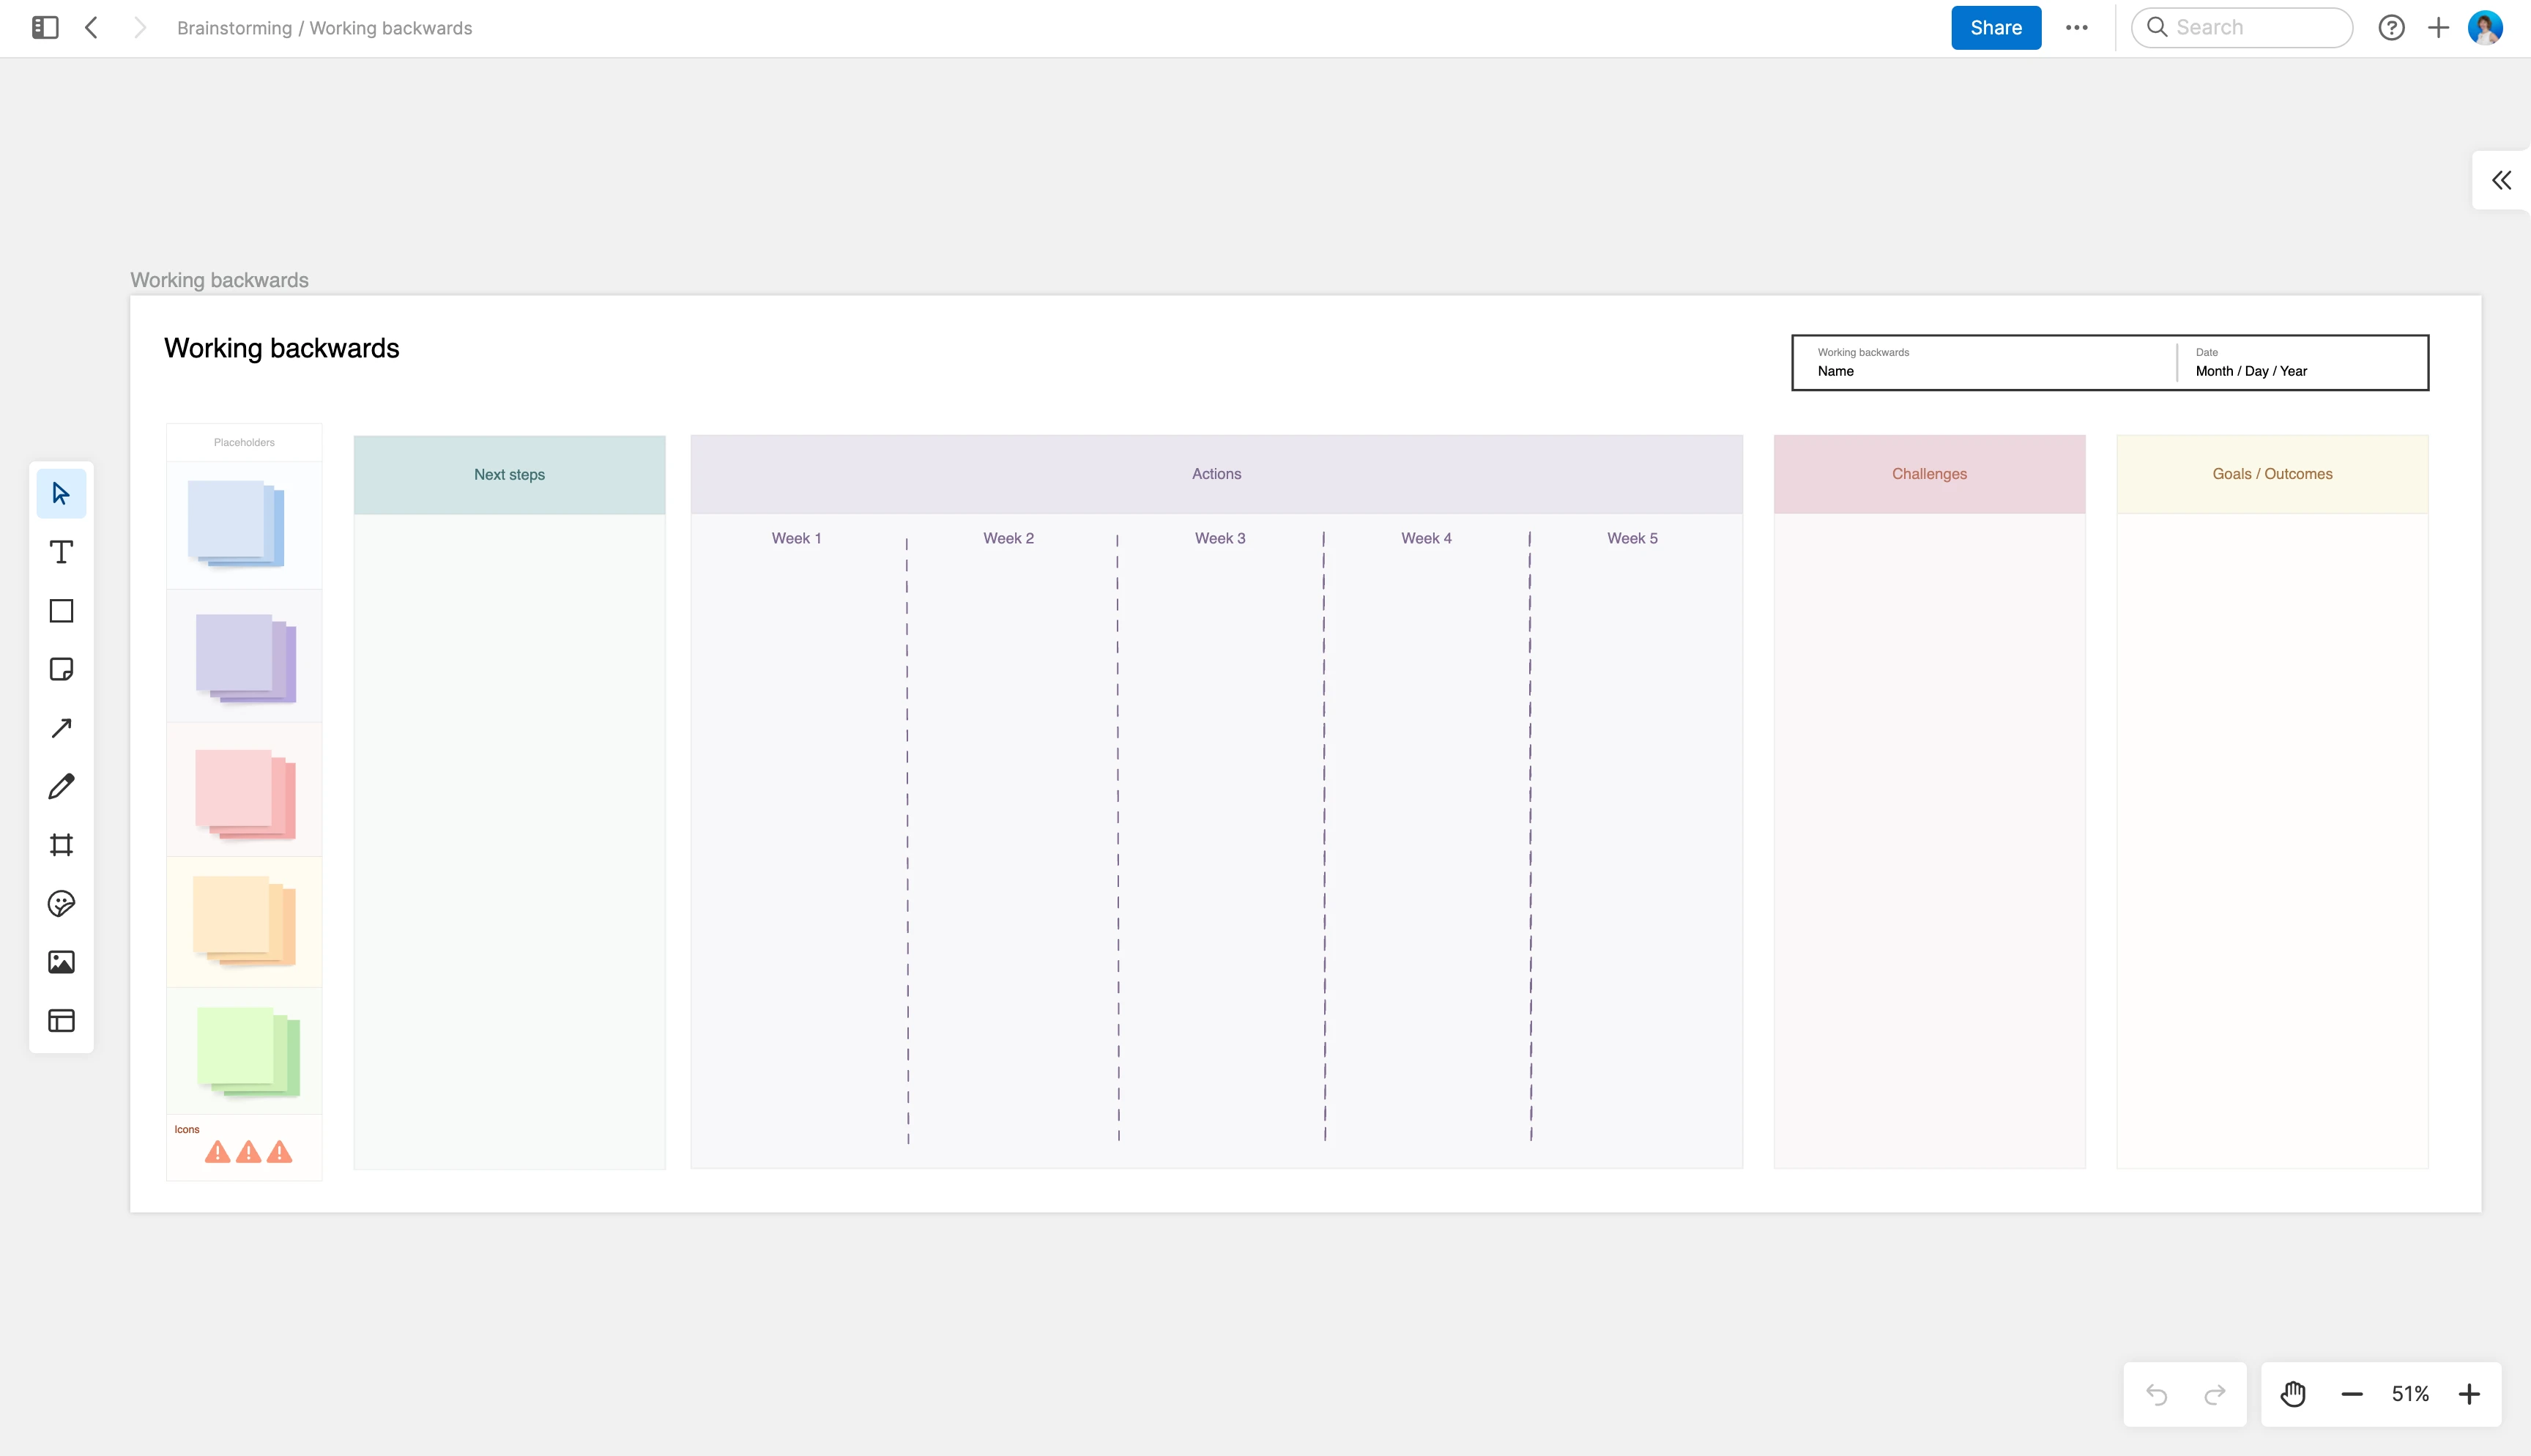Image resolution: width=2531 pixels, height=1456 pixels.
Task: Open the Templates tool
Action: coord(61,1021)
